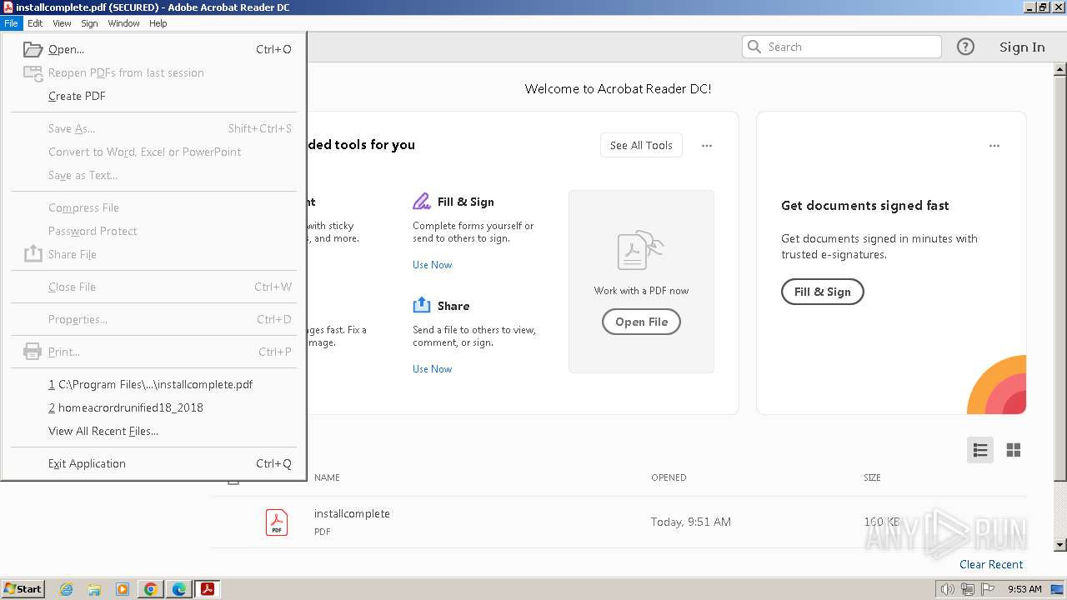Open the Edit menu
The width and height of the screenshot is (1067, 600).
click(x=35, y=23)
